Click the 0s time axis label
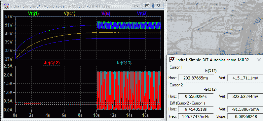The image size is (263, 121). [x=15, y=115]
